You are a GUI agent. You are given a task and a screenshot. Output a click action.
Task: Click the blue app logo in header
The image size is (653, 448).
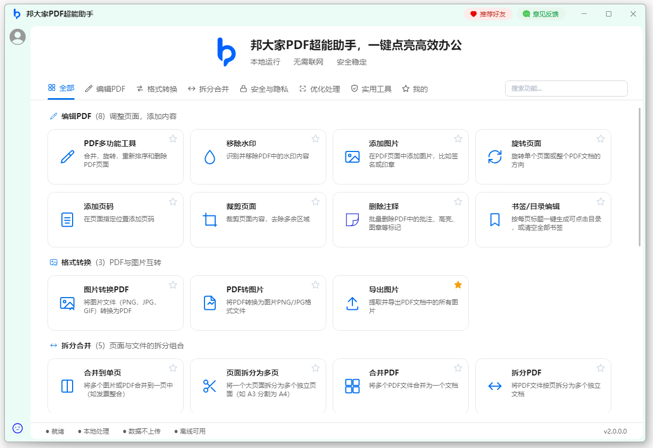[x=226, y=52]
